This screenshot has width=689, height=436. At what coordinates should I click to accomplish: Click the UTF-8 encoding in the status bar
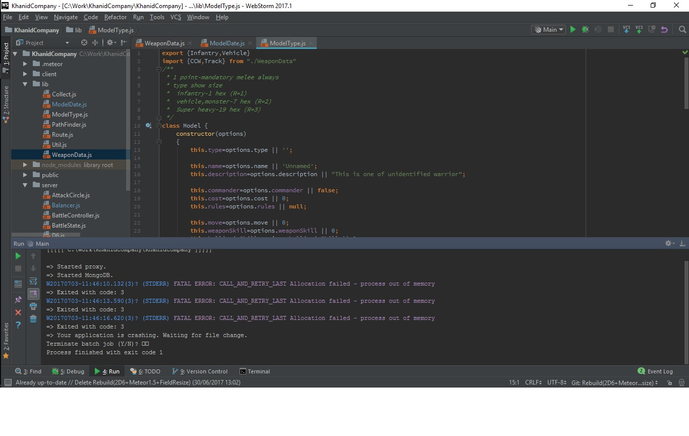(557, 383)
